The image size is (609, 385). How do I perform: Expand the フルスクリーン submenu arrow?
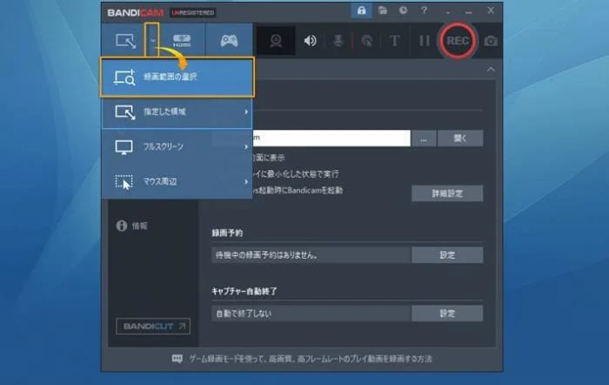click(x=246, y=146)
